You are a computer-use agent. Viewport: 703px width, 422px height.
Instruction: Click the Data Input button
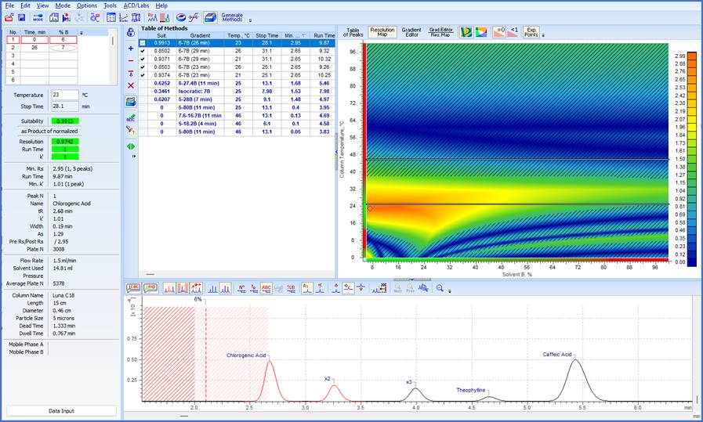[x=61, y=410]
